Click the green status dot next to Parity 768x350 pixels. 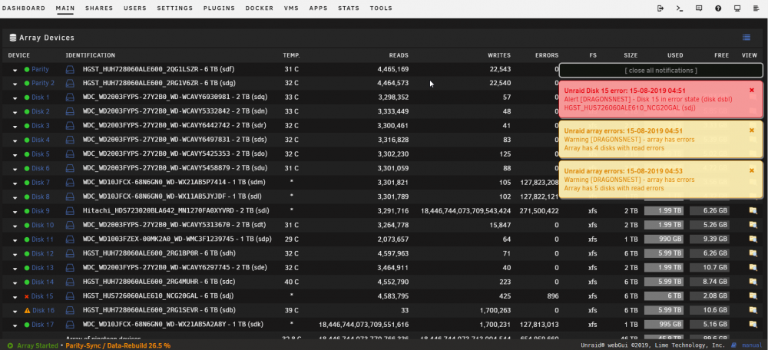(x=27, y=70)
